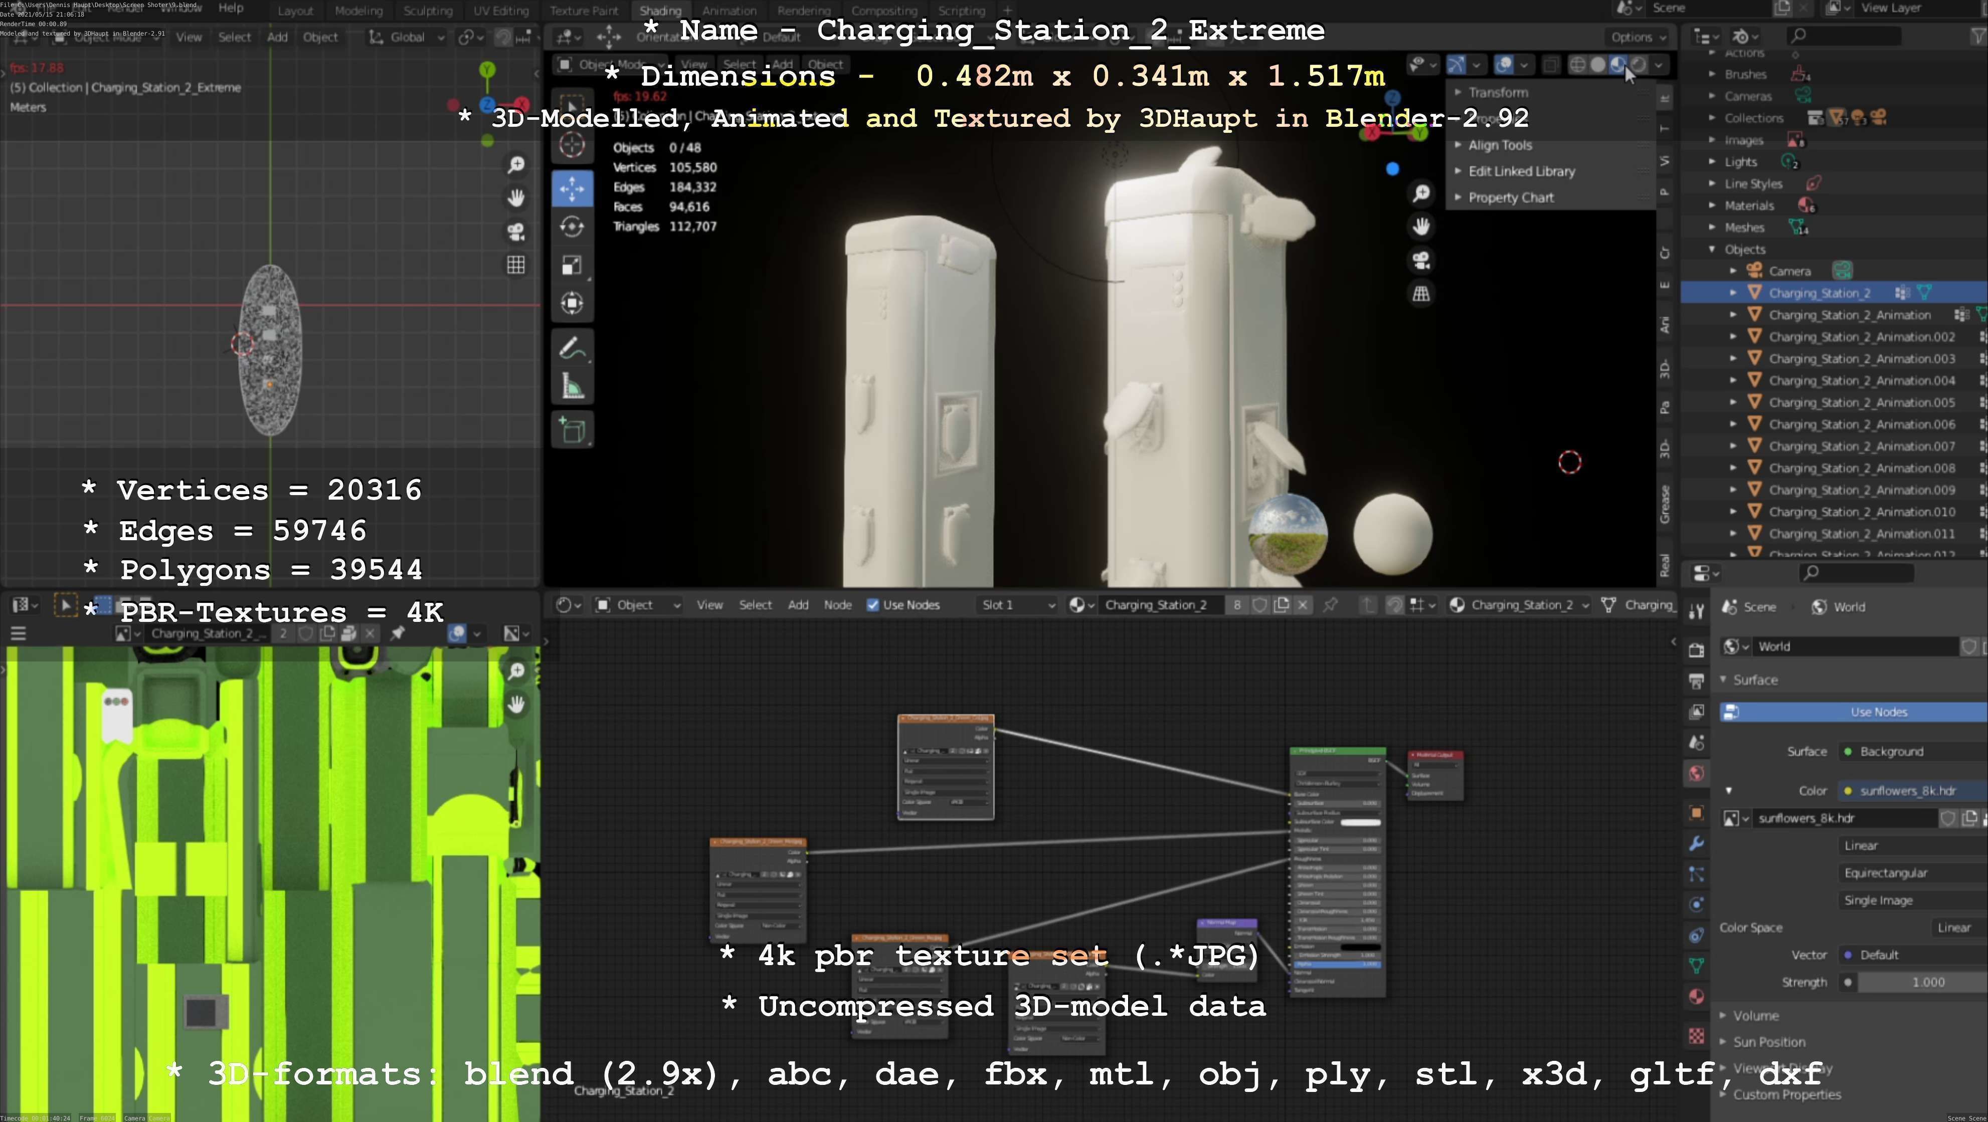Open the Help menu

click(231, 8)
